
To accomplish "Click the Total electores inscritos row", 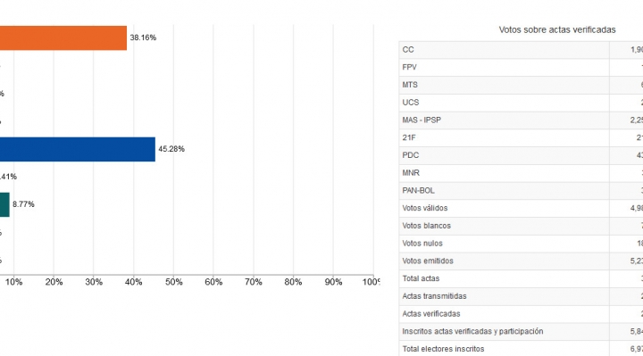I will [x=521, y=349].
